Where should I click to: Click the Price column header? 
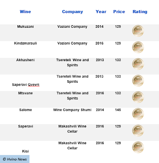tap(119, 12)
